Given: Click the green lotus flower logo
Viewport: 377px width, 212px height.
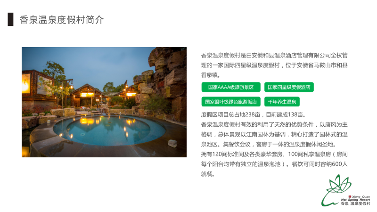Looking at the screenshot, I should 336,190.
